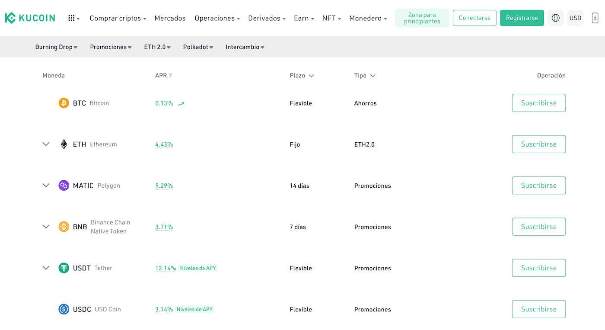Screen dimensions: 605x330
Task: Open the Plazo filter dropdown
Action: [302, 76]
